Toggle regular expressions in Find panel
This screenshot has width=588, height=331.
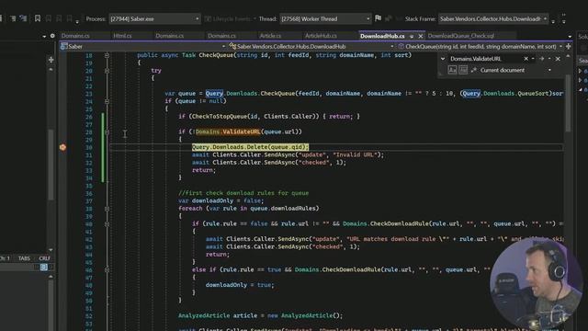pos(474,70)
